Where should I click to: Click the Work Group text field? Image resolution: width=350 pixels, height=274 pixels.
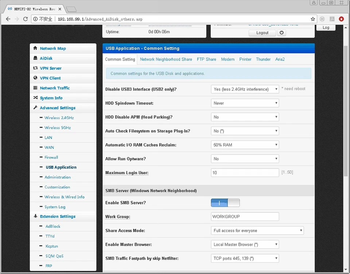245,217
